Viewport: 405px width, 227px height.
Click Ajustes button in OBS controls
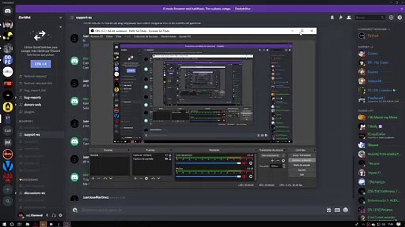point(302,170)
